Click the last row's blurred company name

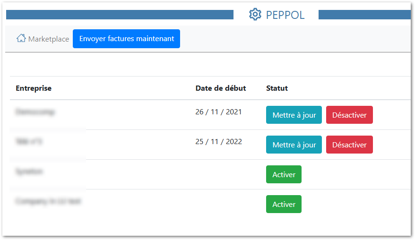click(48, 201)
